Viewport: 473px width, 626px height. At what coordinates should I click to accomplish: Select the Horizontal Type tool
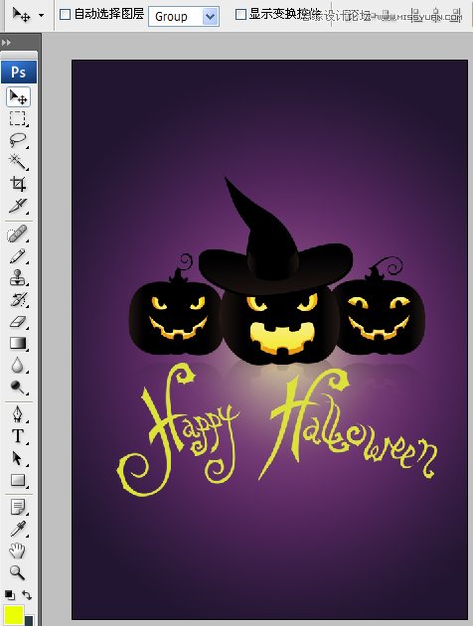pyautogui.click(x=18, y=436)
